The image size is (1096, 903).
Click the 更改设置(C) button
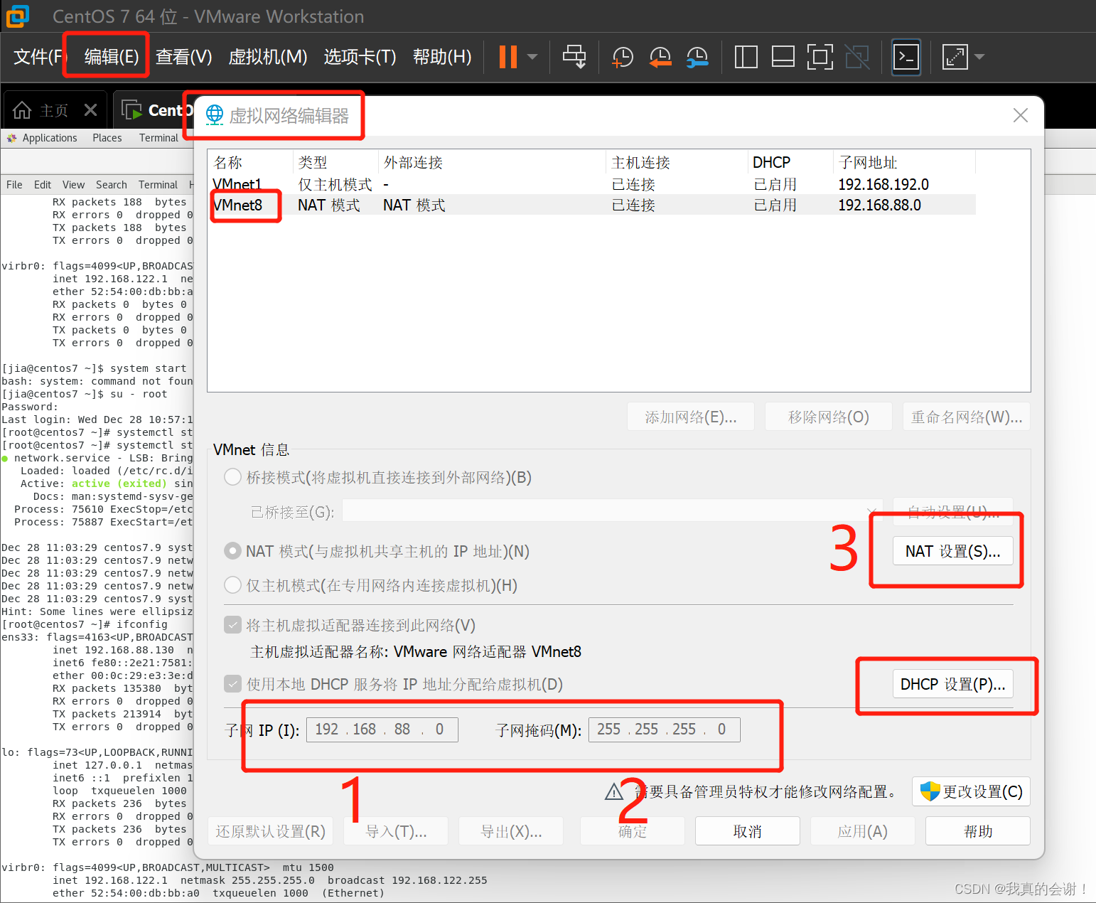click(971, 791)
